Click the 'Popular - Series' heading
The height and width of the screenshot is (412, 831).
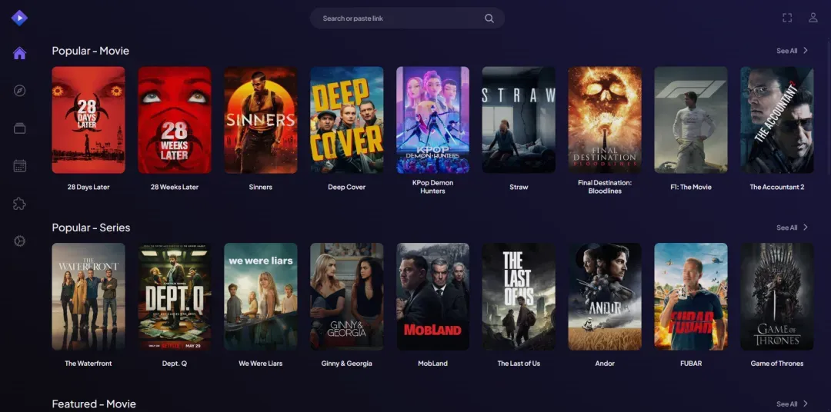pos(91,228)
